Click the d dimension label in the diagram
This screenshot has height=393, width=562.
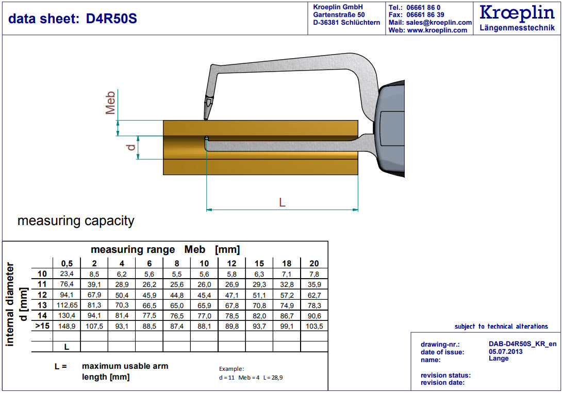(x=131, y=147)
